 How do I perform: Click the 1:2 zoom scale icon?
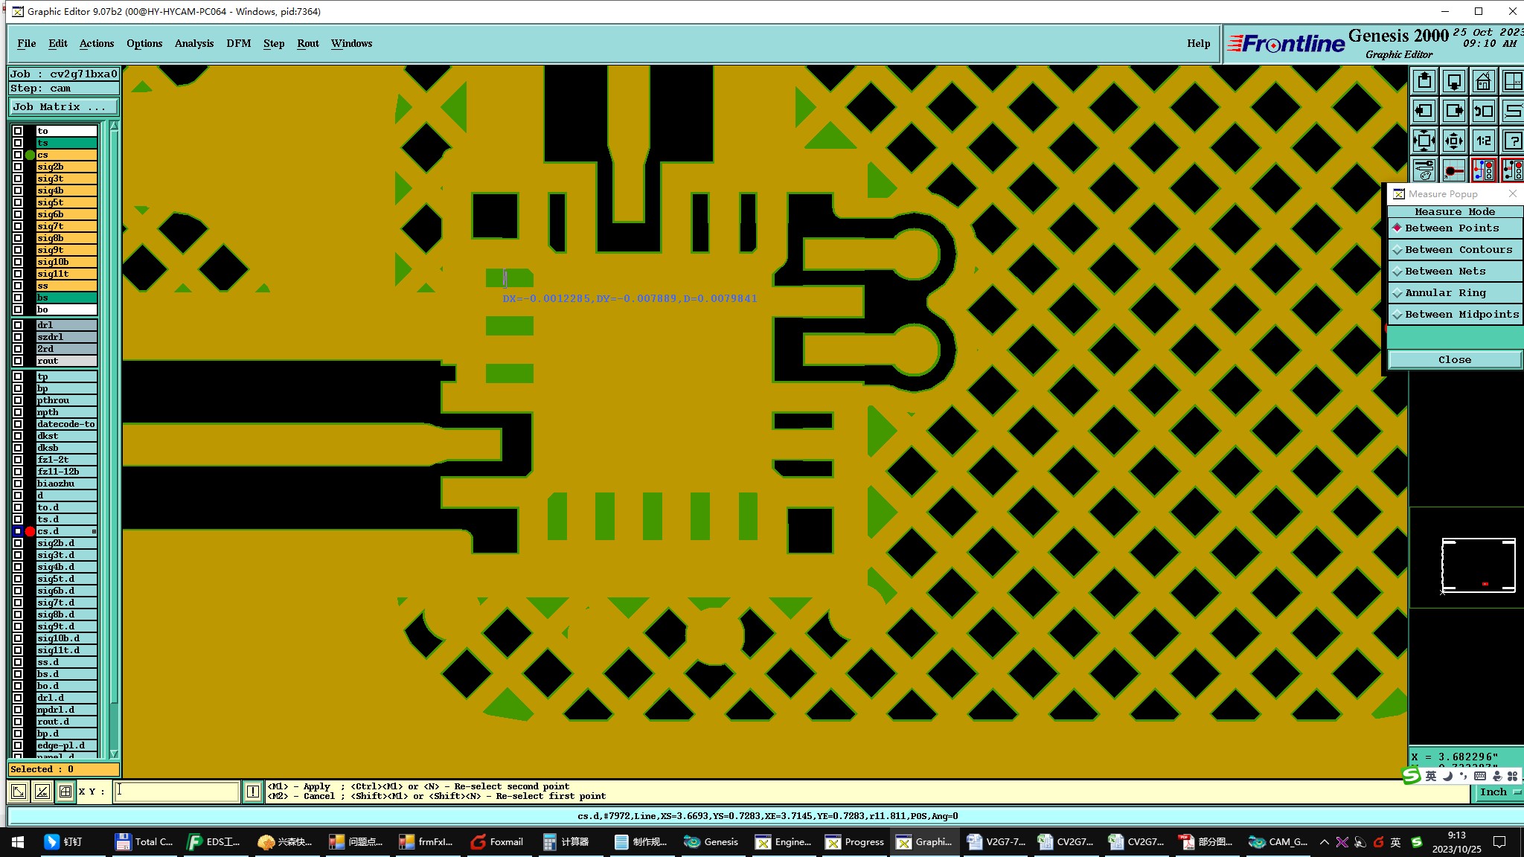[x=1483, y=141]
